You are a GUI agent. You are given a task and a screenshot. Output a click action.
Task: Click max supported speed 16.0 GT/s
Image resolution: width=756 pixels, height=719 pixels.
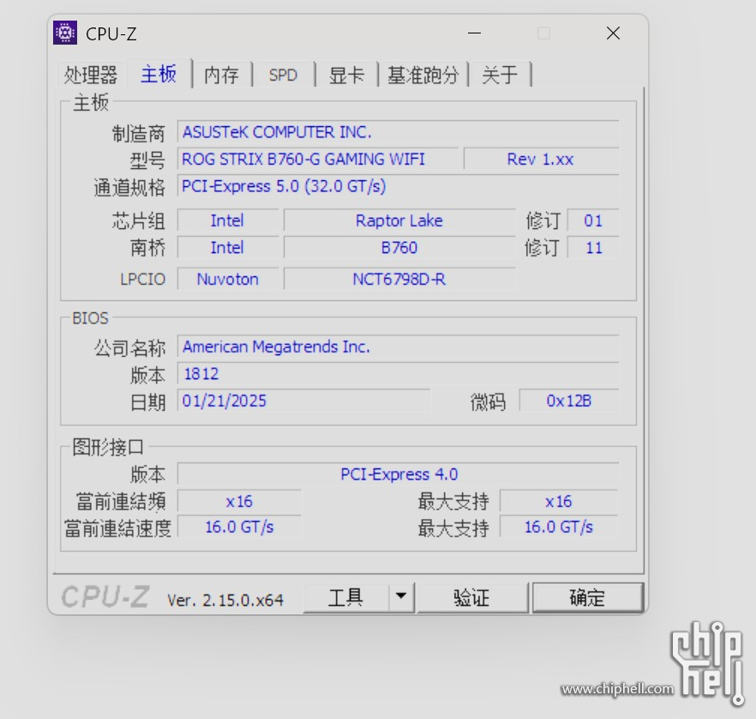pos(559,527)
